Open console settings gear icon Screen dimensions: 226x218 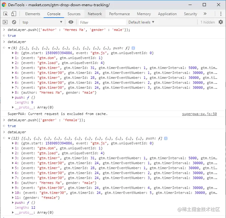221,22
